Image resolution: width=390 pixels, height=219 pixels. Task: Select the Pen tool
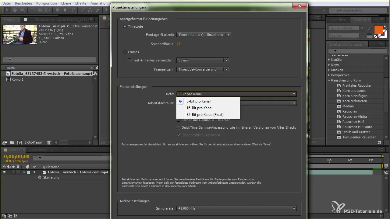click(66, 10)
